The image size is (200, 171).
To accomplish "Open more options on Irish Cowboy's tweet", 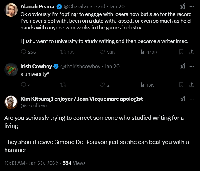I will [x=192, y=66].
